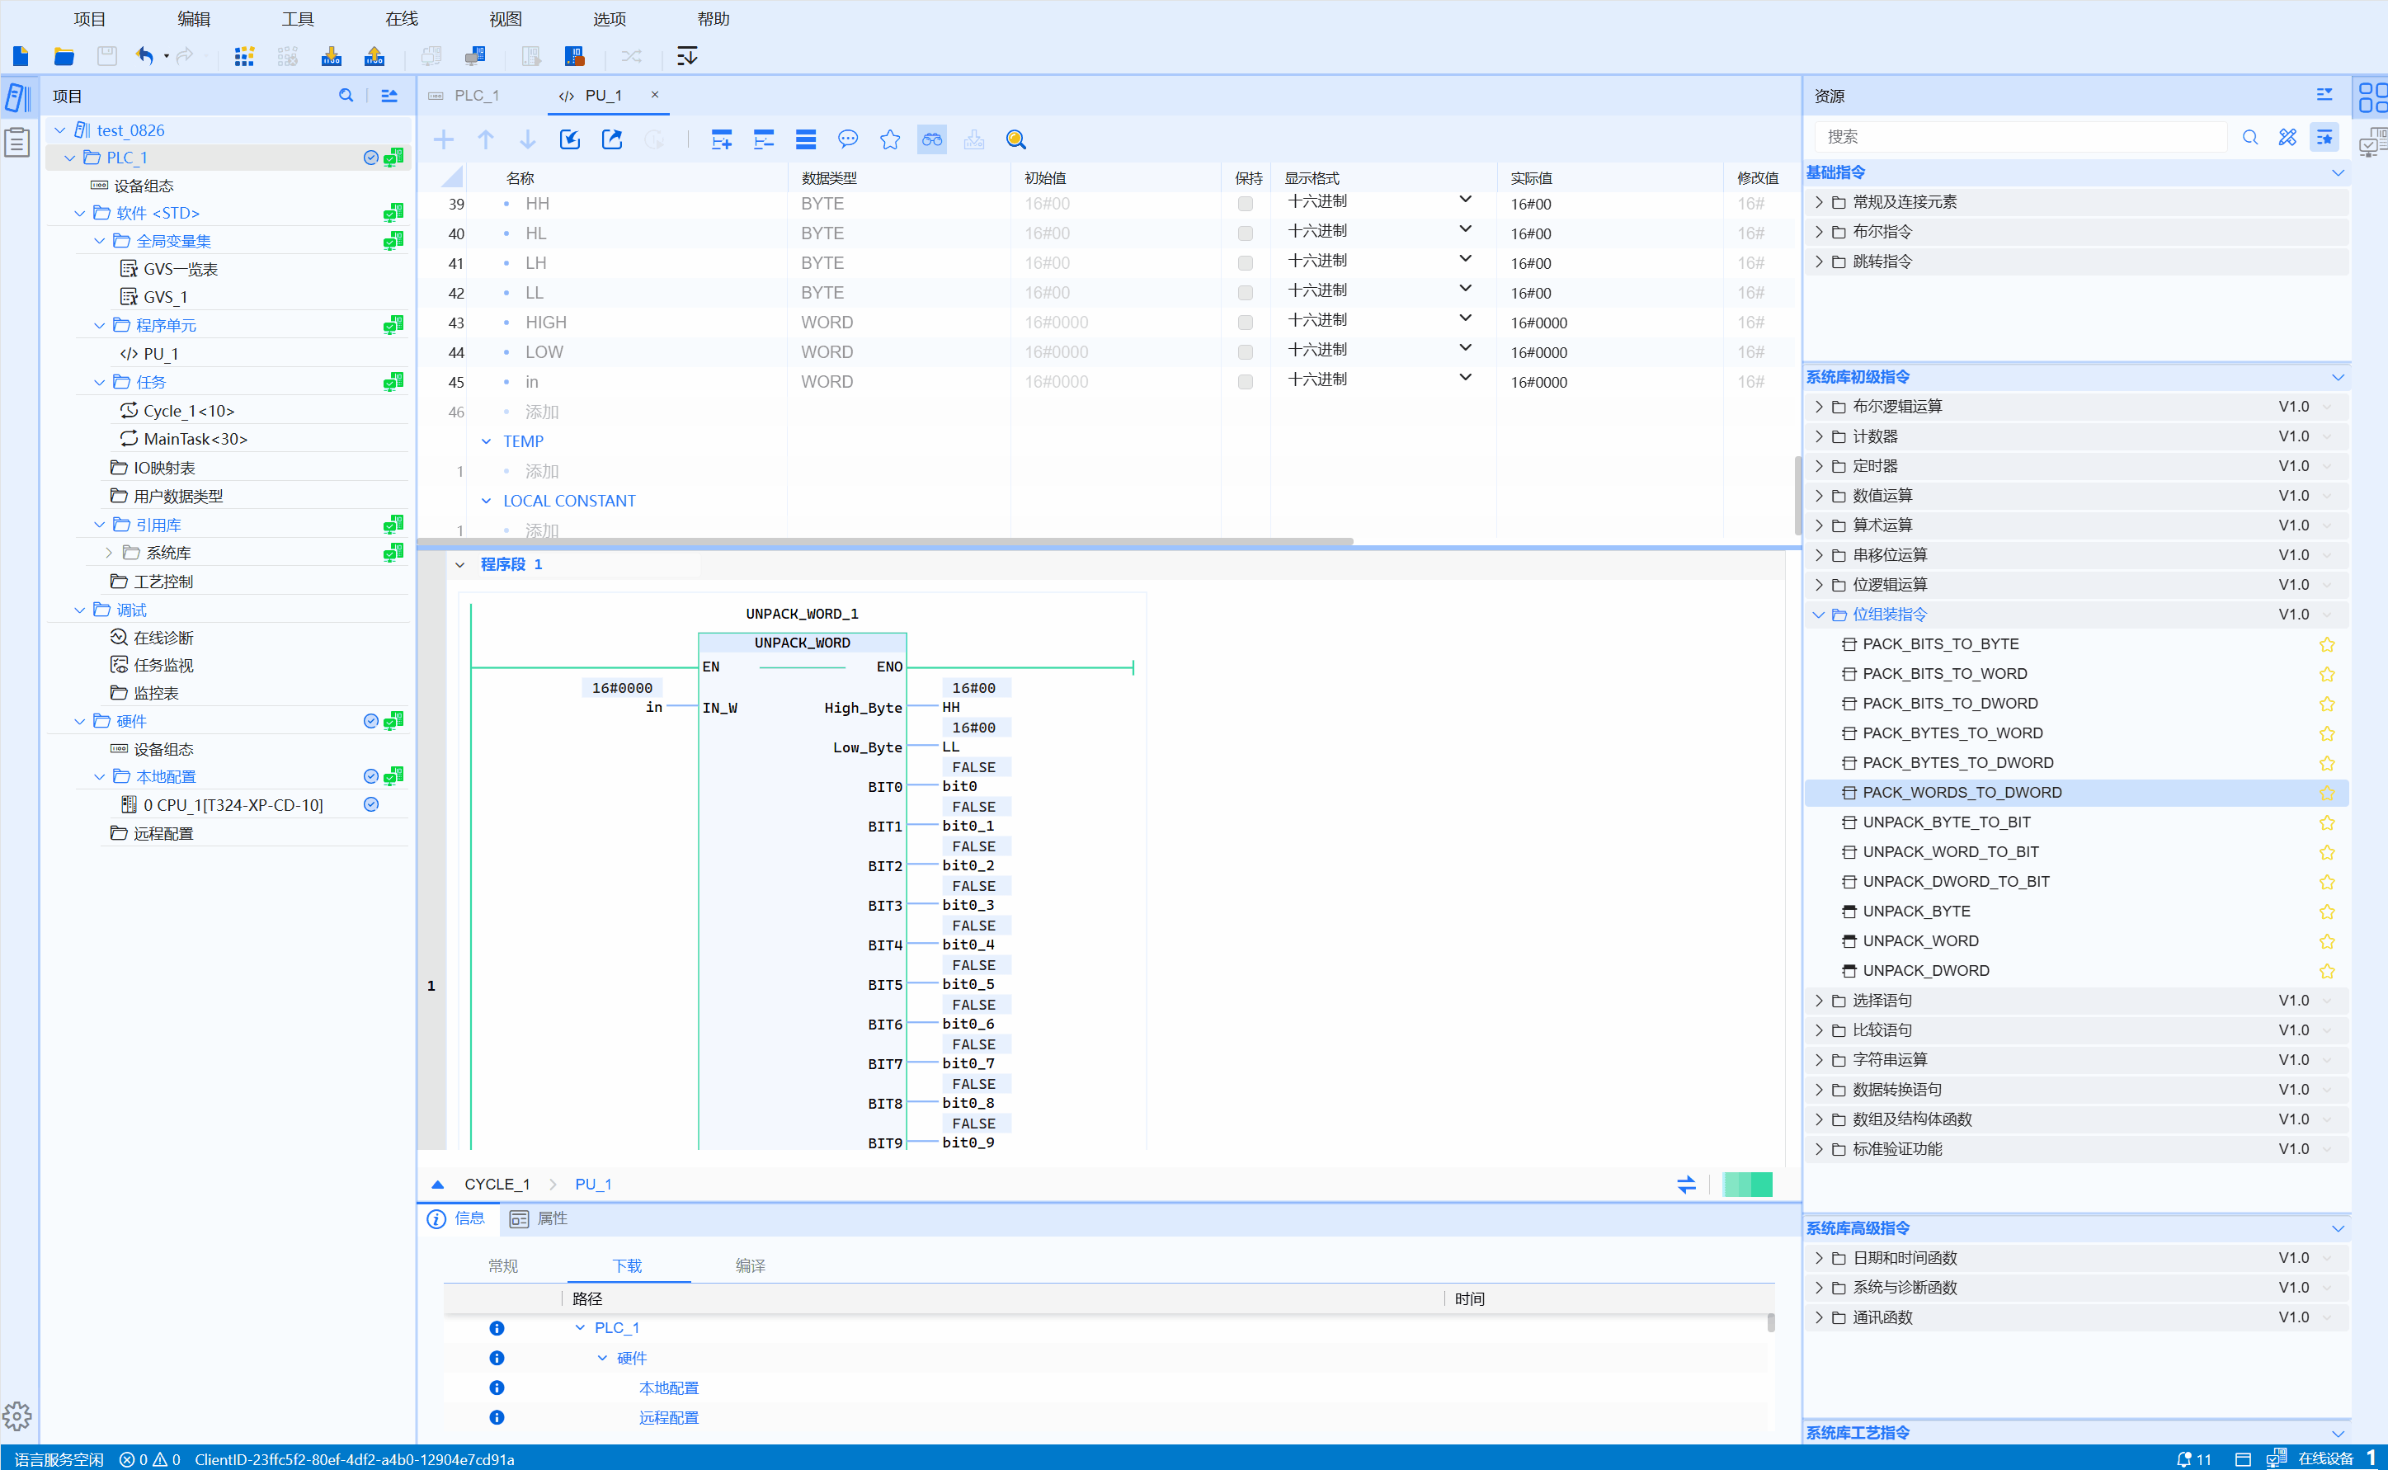The image size is (2388, 1470).
Task: Toggle the retain checkbox for variable in
Action: [x=1245, y=382]
